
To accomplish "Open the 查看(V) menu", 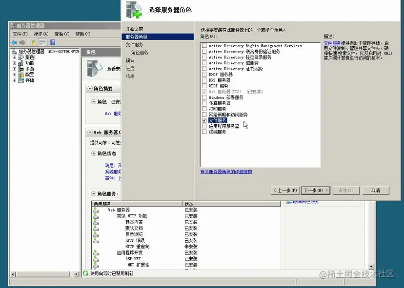I will (x=62, y=34).
